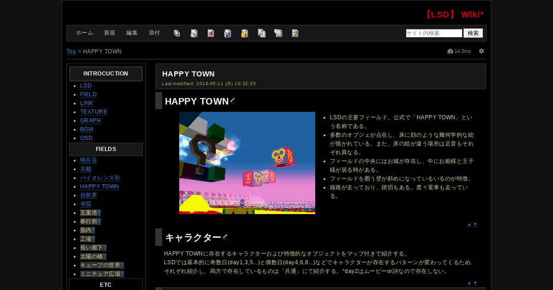Open the LSD sidebar link

point(86,86)
